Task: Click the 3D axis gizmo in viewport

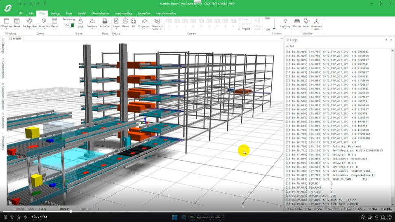Action: click(x=145, y=121)
